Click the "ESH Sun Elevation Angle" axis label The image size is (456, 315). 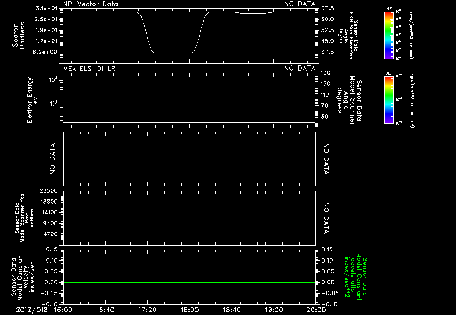(x=349, y=36)
